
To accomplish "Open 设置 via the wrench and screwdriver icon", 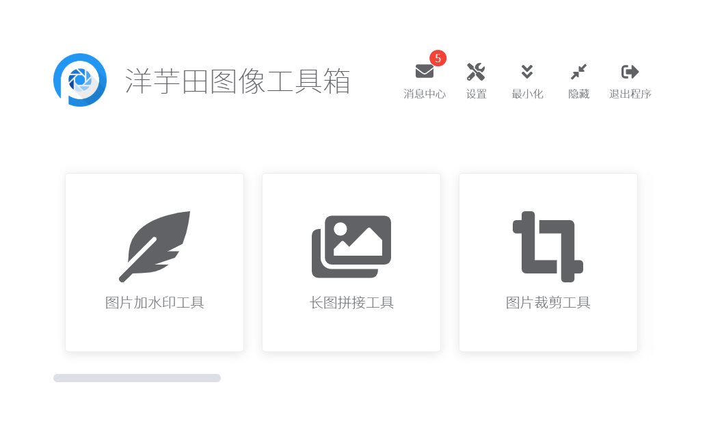I will pyautogui.click(x=476, y=71).
